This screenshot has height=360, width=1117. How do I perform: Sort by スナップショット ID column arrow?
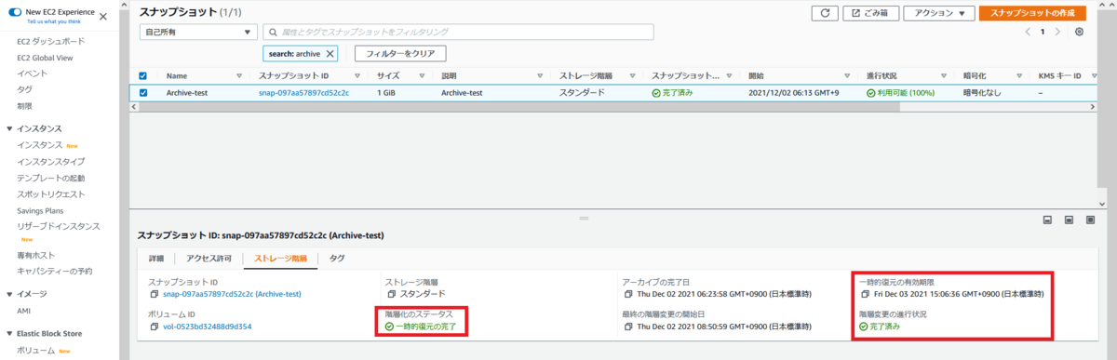click(x=357, y=76)
